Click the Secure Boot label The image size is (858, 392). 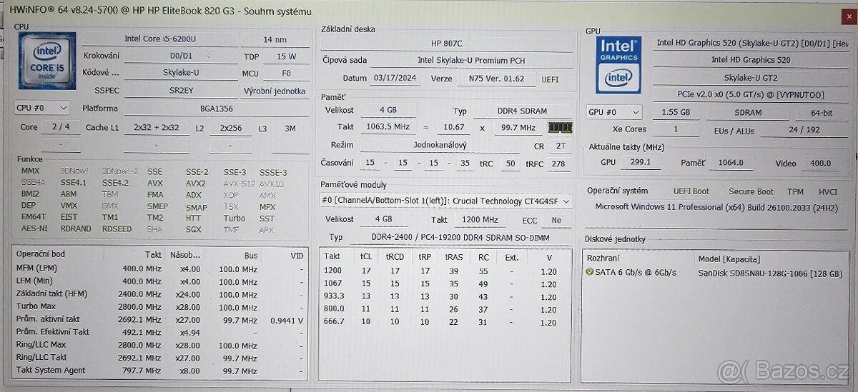(x=751, y=191)
